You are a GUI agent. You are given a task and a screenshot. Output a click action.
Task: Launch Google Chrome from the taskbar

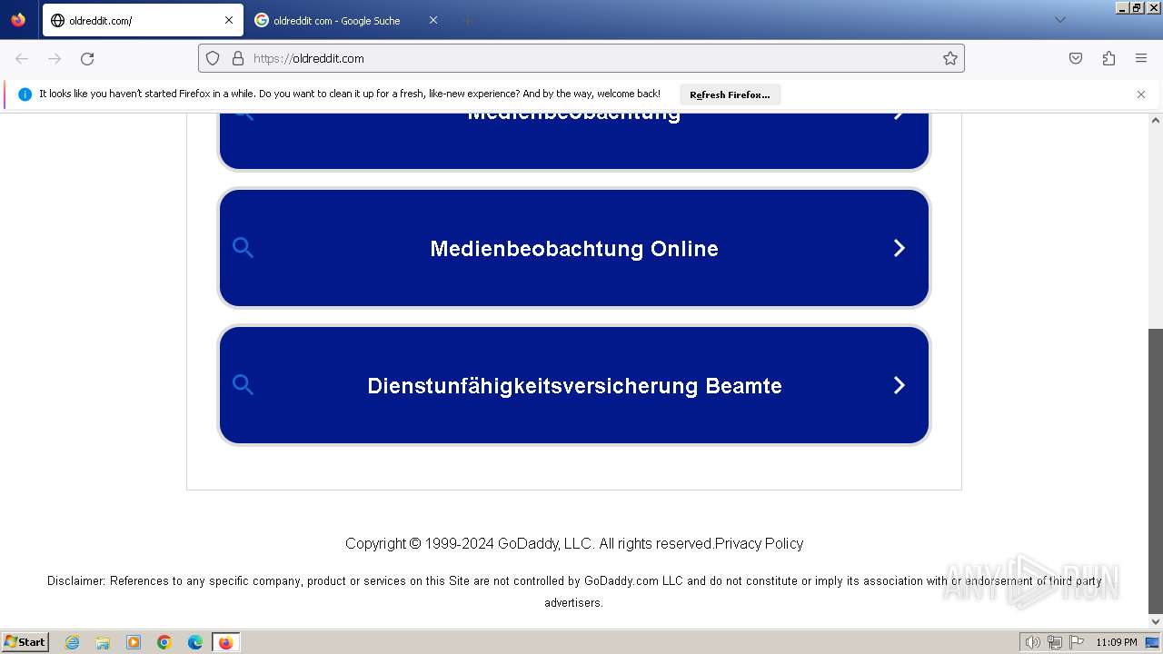(x=164, y=642)
